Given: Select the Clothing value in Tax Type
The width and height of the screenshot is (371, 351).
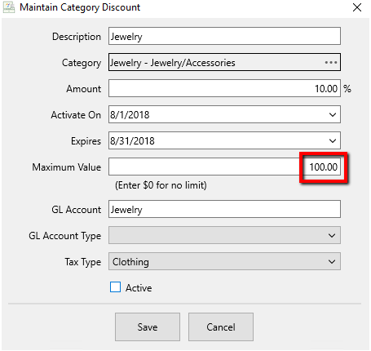Looking at the screenshot, I should [x=130, y=262].
